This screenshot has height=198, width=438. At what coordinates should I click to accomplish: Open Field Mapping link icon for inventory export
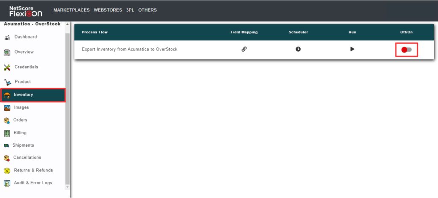tap(244, 49)
